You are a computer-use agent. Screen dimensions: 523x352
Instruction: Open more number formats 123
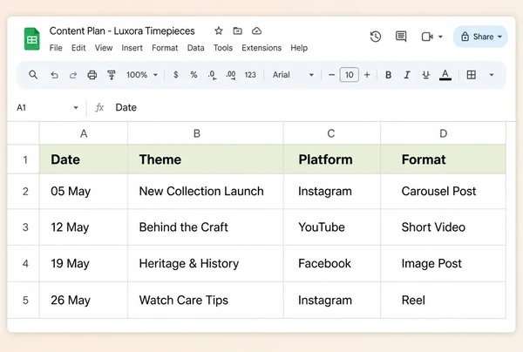point(250,75)
